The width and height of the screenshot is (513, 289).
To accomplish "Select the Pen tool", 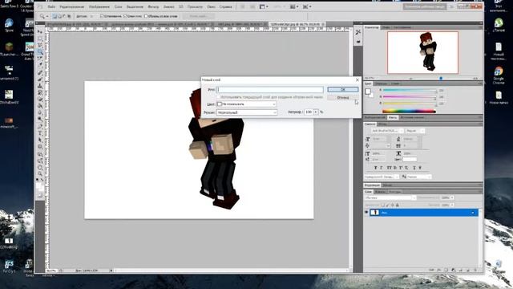I will pyautogui.click(x=40, y=127).
